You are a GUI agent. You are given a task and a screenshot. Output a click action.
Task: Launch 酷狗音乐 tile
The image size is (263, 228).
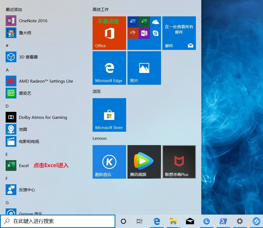(109, 162)
